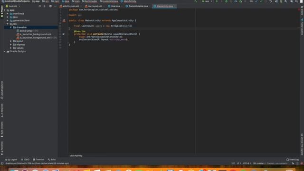The height and width of the screenshot is (171, 304).
Task: Toggle the Layout Captures side tab
Action: pos(2,90)
